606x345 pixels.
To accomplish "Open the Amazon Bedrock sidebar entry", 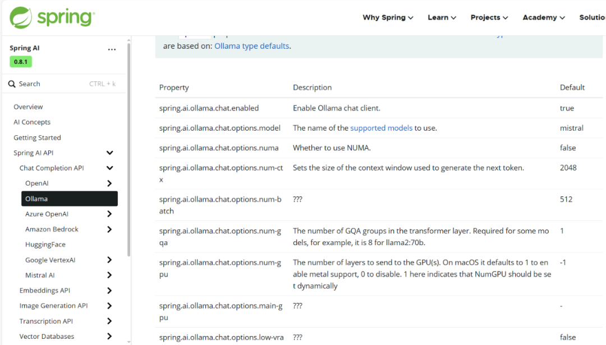I will point(52,229).
